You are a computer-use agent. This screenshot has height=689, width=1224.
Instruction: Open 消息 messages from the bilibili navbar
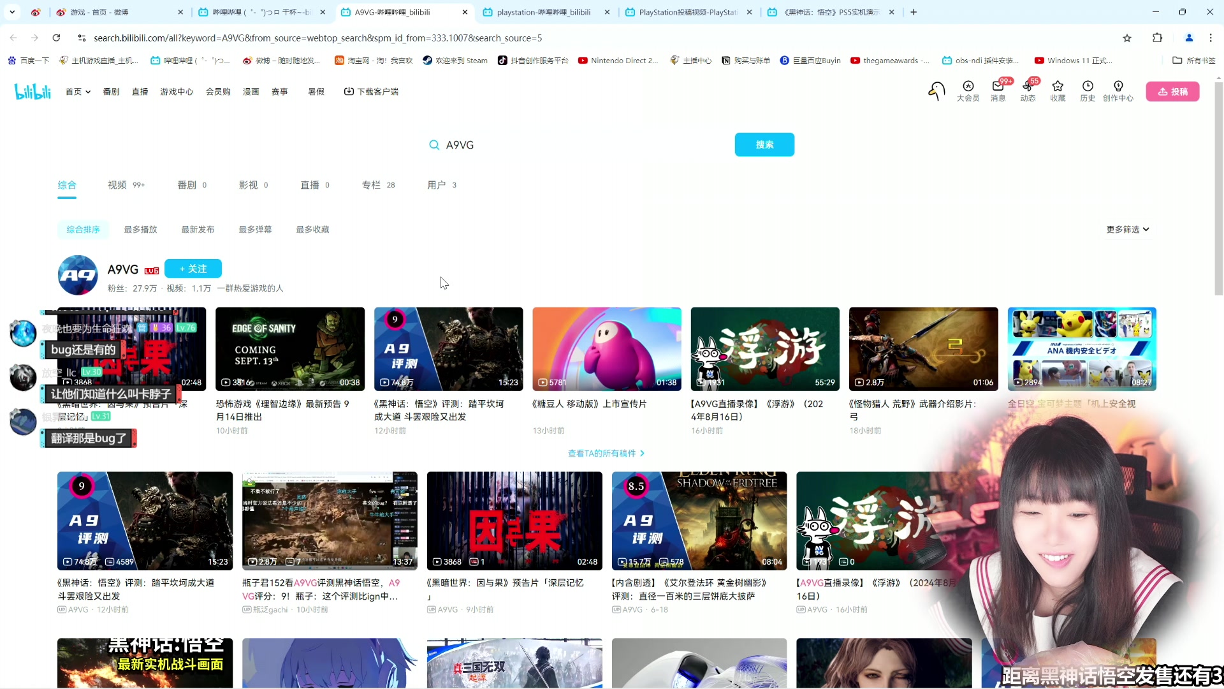pos(997,91)
